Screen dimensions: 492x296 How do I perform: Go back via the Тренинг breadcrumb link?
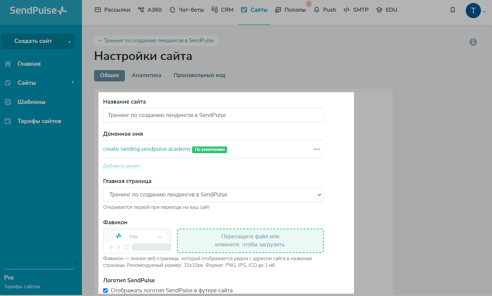point(156,41)
